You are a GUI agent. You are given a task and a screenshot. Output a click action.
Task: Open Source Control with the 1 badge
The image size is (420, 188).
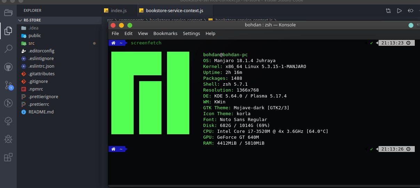coord(8,85)
